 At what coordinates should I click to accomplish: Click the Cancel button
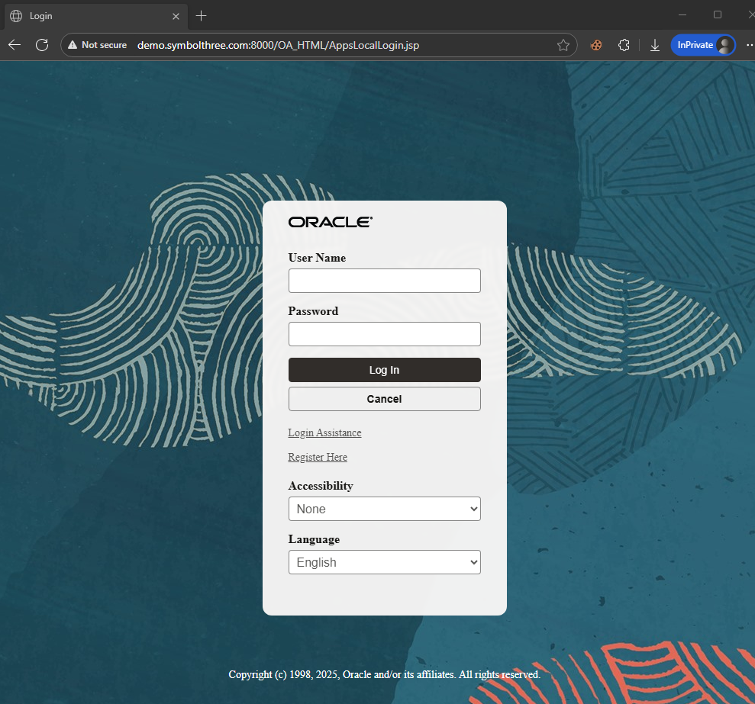coord(384,399)
